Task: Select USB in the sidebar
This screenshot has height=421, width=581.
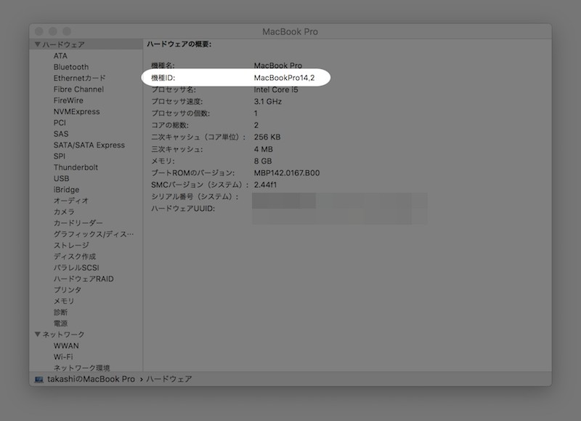Action: 61,178
